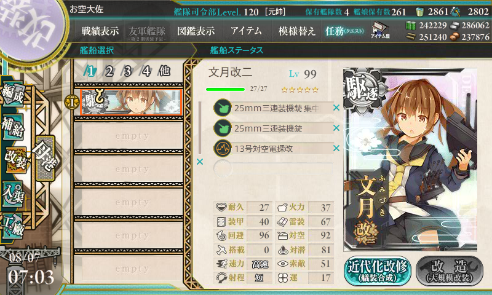Remove all equipment with the left X
The height and width of the screenshot is (295, 492).
click(x=199, y=162)
